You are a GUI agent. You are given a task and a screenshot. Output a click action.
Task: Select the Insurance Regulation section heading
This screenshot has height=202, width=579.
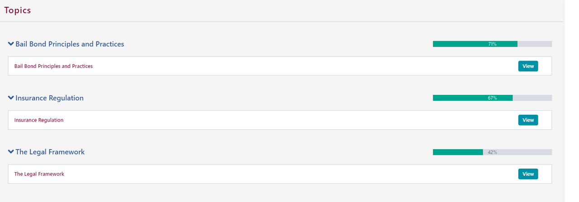coord(49,98)
